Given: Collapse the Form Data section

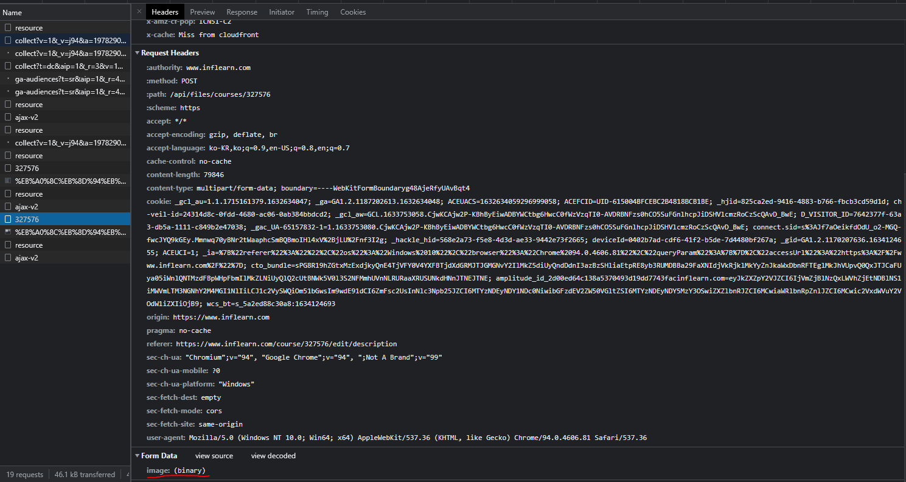Looking at the screenshot, I should [x=137, y=456].
